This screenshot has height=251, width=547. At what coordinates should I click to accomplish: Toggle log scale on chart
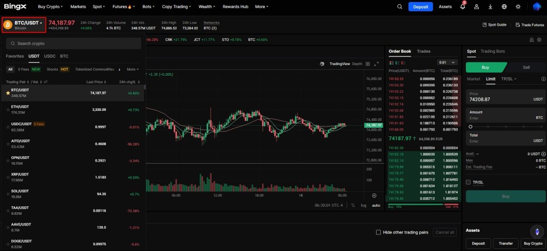363,205
